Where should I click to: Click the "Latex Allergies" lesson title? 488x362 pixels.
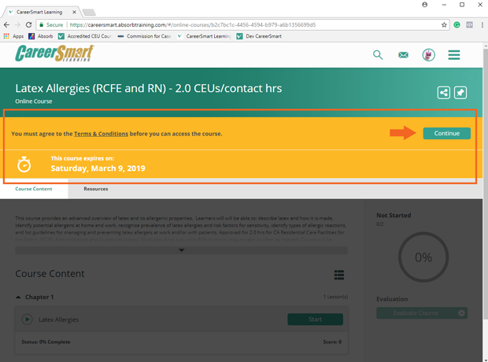58,320
